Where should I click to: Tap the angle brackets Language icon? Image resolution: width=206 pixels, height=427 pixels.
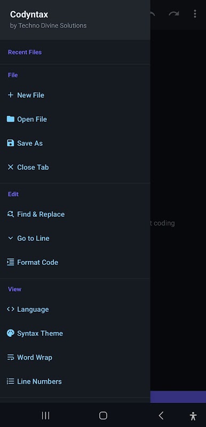(10, 309)
